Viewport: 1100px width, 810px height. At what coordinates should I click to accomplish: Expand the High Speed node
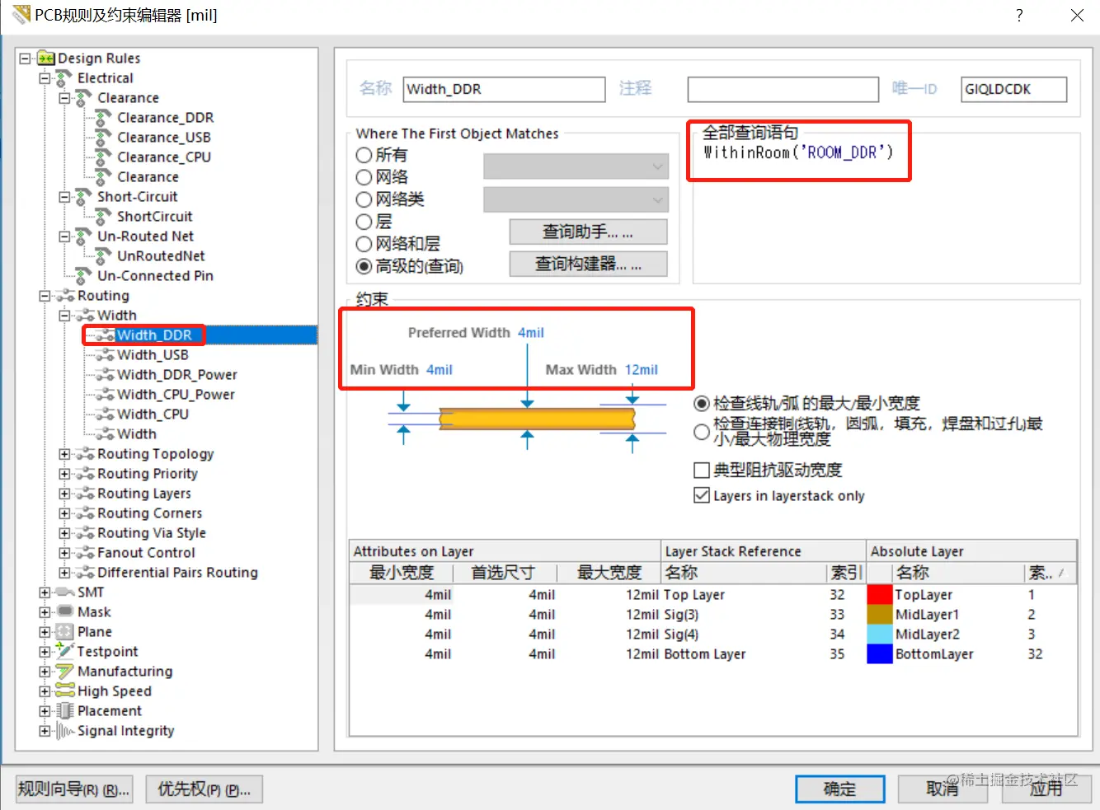click(45, 691)
